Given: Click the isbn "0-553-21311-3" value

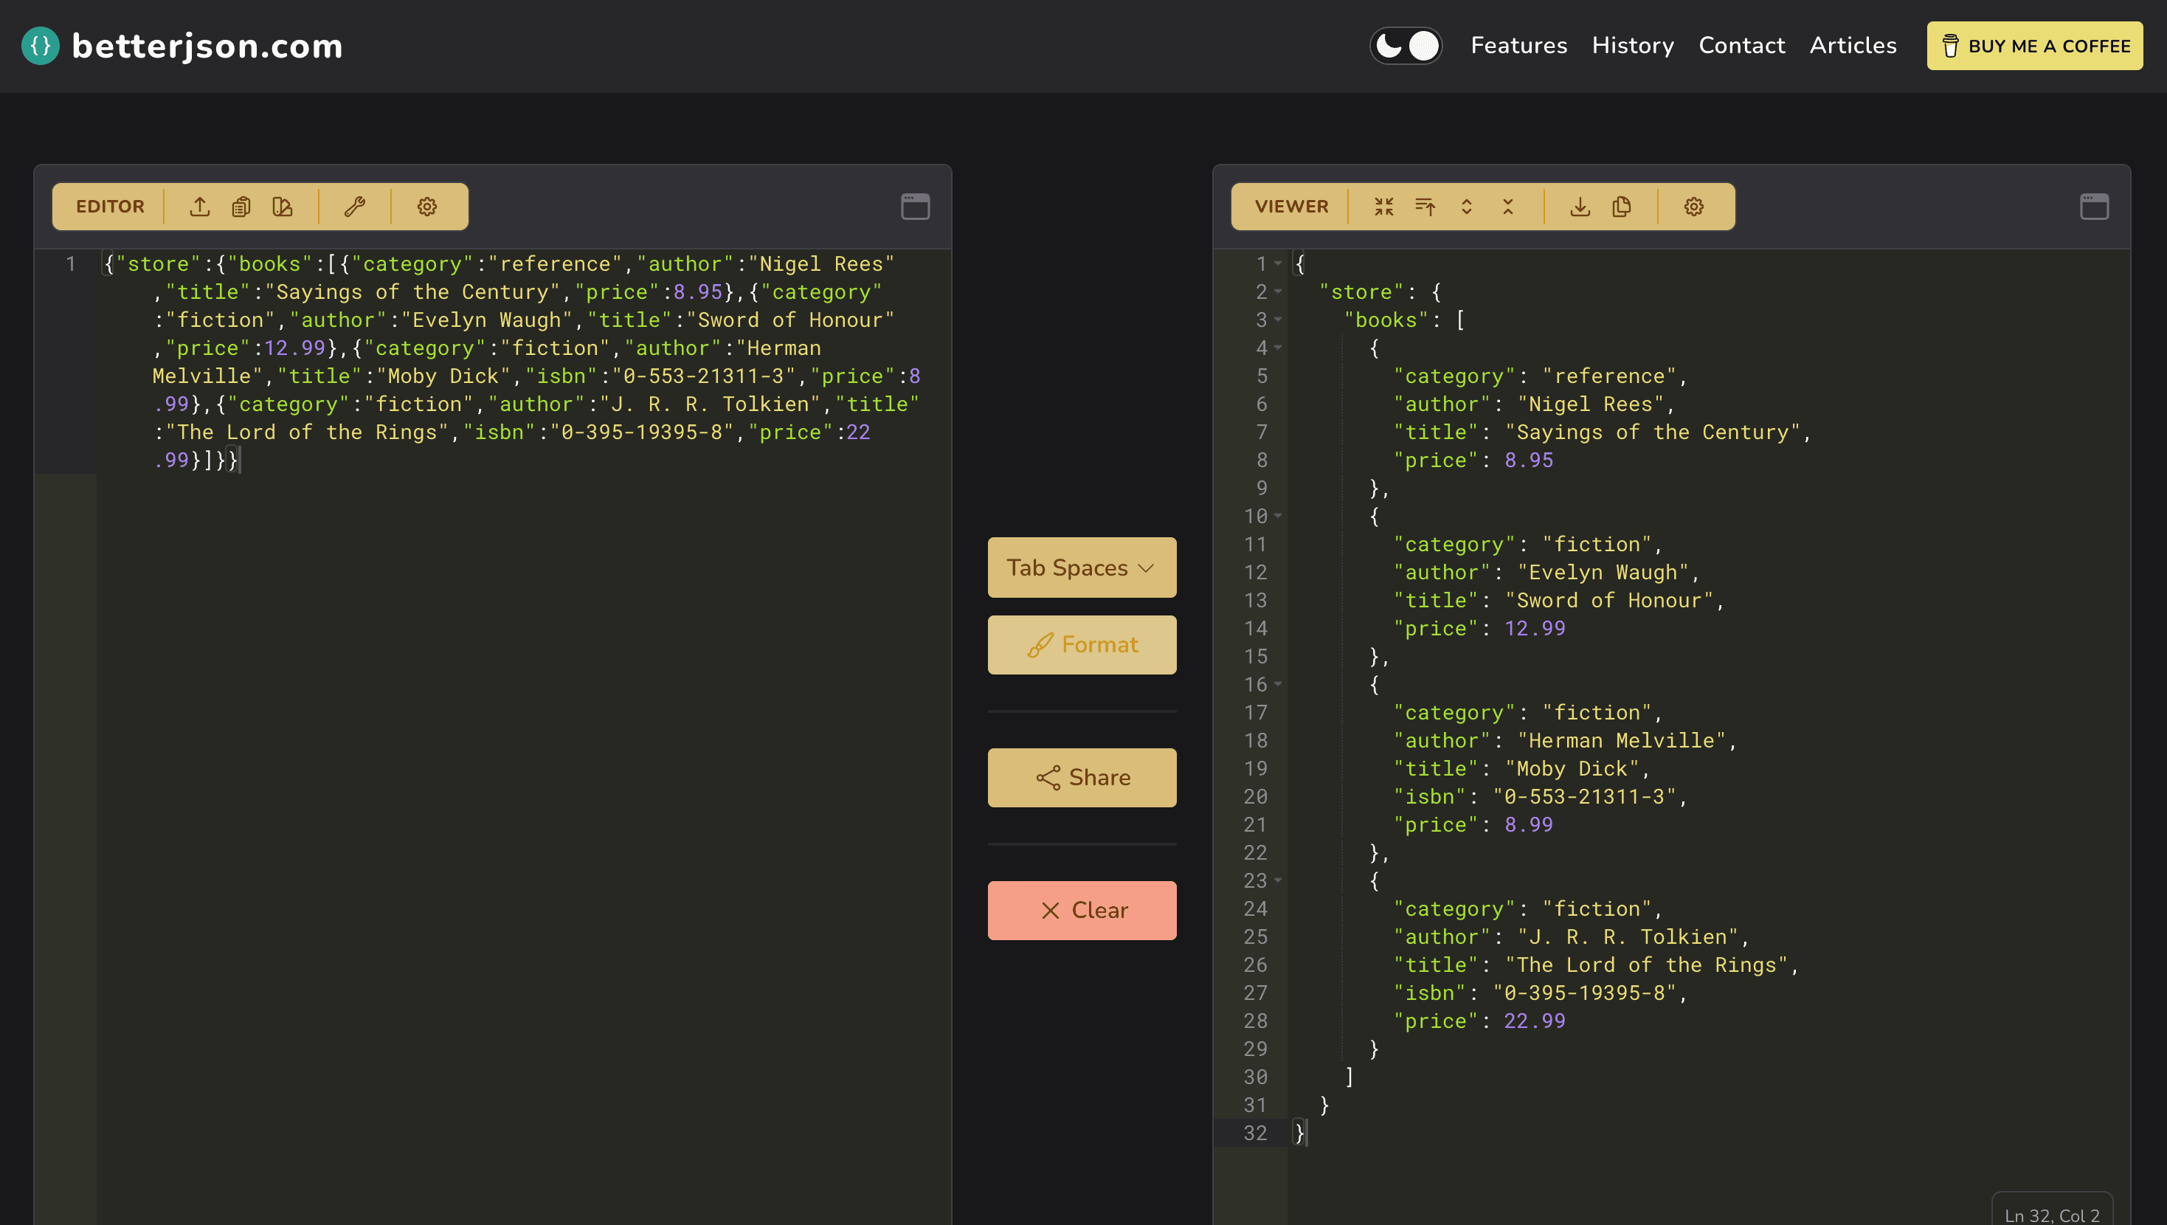Looking at the screenshot, I should click(1585, 797).
